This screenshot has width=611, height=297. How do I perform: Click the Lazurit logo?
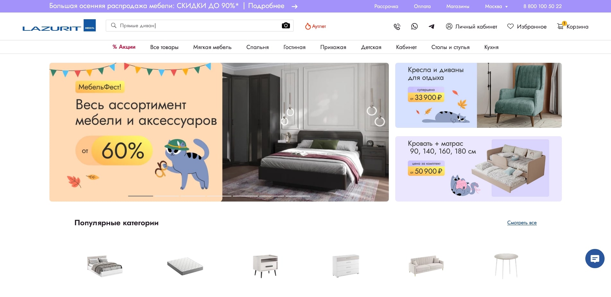tap(59, 26)
